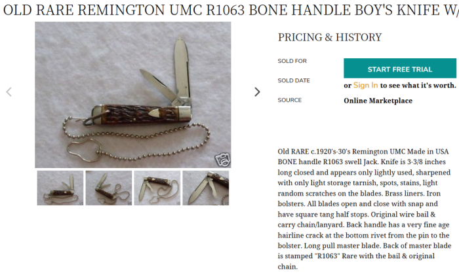This screenshot has height=274, width=459.
Task: Open the third thumbnail showing blades pointing down
Action: (157, 188)
